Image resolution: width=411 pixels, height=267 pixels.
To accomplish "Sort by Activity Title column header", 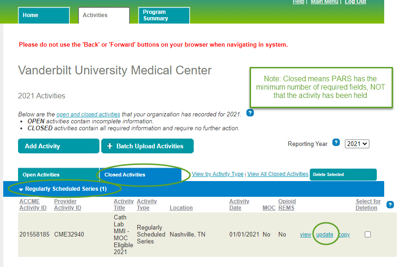I will [123, 205].
